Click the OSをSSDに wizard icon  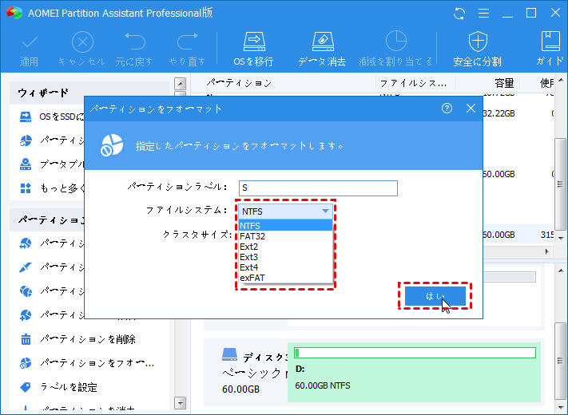click(26, 117)
